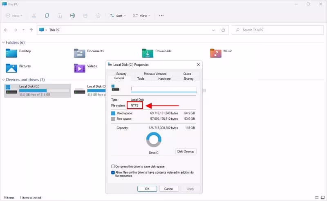327x201 pixels.
Task: Go up one level with up arrow
Action: [31, 30]
